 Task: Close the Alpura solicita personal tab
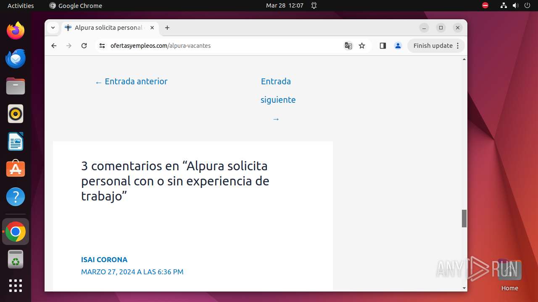[152, 28]
